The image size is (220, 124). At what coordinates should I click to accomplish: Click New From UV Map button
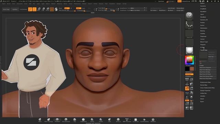pos(208,72)
